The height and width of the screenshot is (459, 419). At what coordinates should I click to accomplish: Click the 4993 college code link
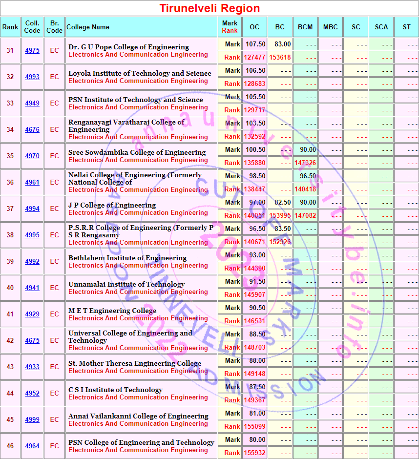coord(32,77)
